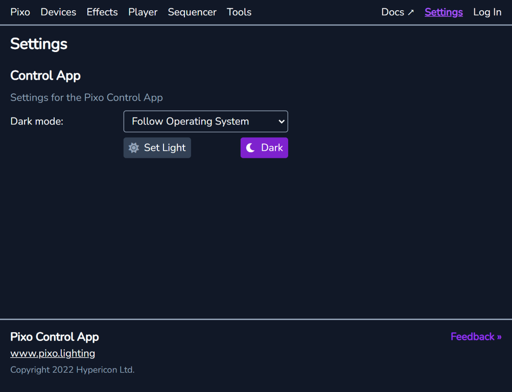Open the Pixo home menu item
Image resolution: width=512 pixels, height=392 pixels.
point(20,12)
